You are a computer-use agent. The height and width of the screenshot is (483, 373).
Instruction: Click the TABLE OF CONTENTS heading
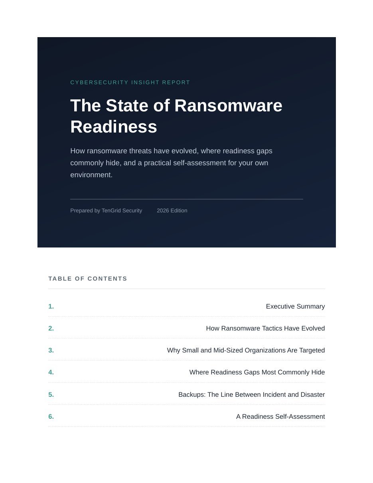pos(88,279)
